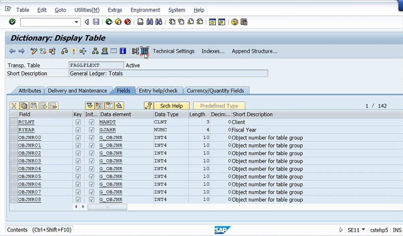Screen dimensions: 403x236
Task: Click the red Cancel icon
Action: click(128, 22)
